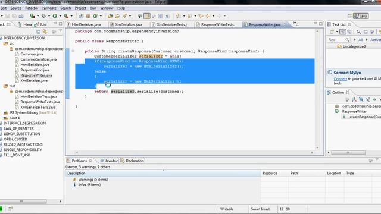Toggle the Breadcrumb toolbar button
This screenshot has height=214, width=381.
click(x=140, y=16)
